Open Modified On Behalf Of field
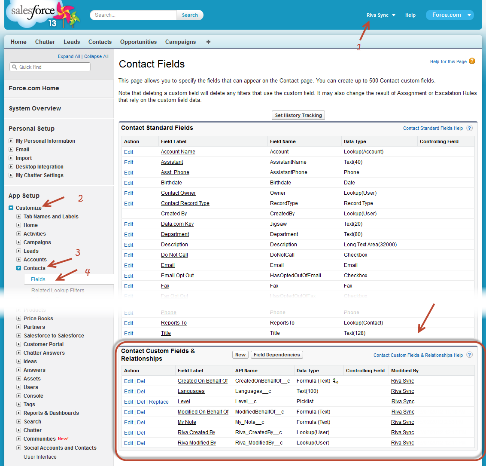This screenshot has width=486, height=466. click(203, 412)
